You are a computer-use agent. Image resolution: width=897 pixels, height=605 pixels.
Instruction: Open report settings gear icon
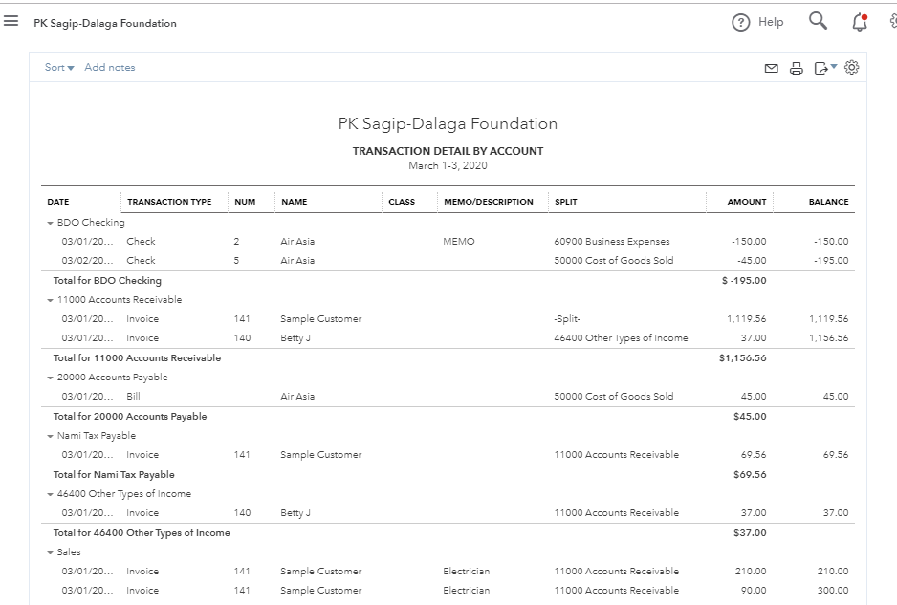(852, 68)
